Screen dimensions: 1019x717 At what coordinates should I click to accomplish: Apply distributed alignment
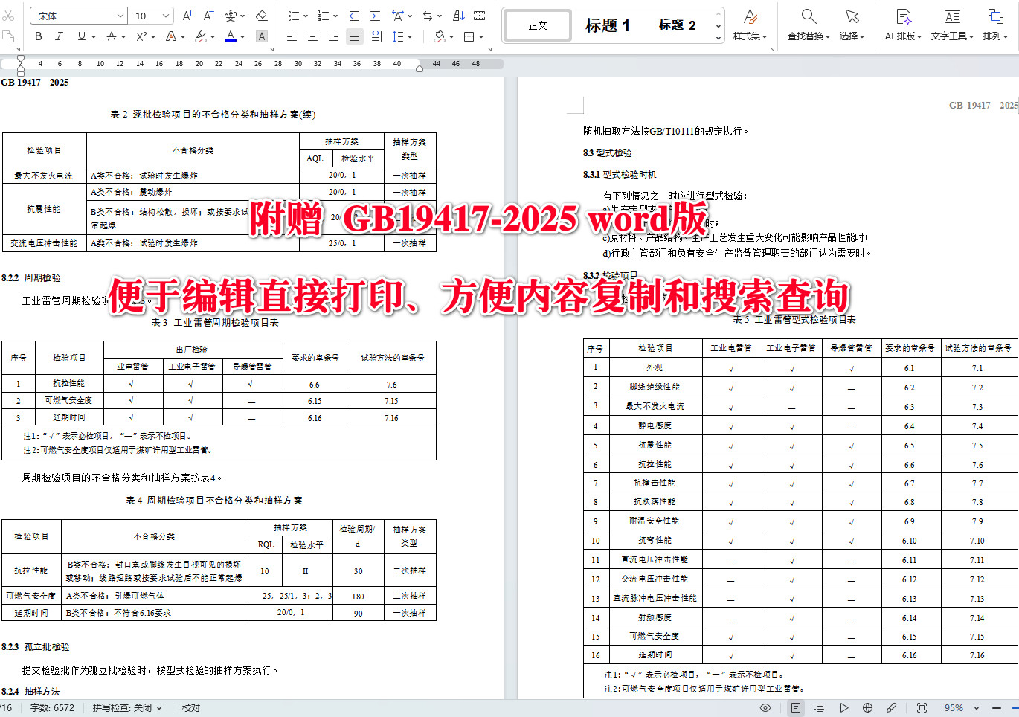click(x=376, y=36)
